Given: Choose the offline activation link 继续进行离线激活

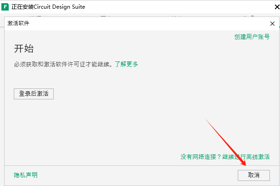Looking at the screenshot, I should tap(246, 157).
